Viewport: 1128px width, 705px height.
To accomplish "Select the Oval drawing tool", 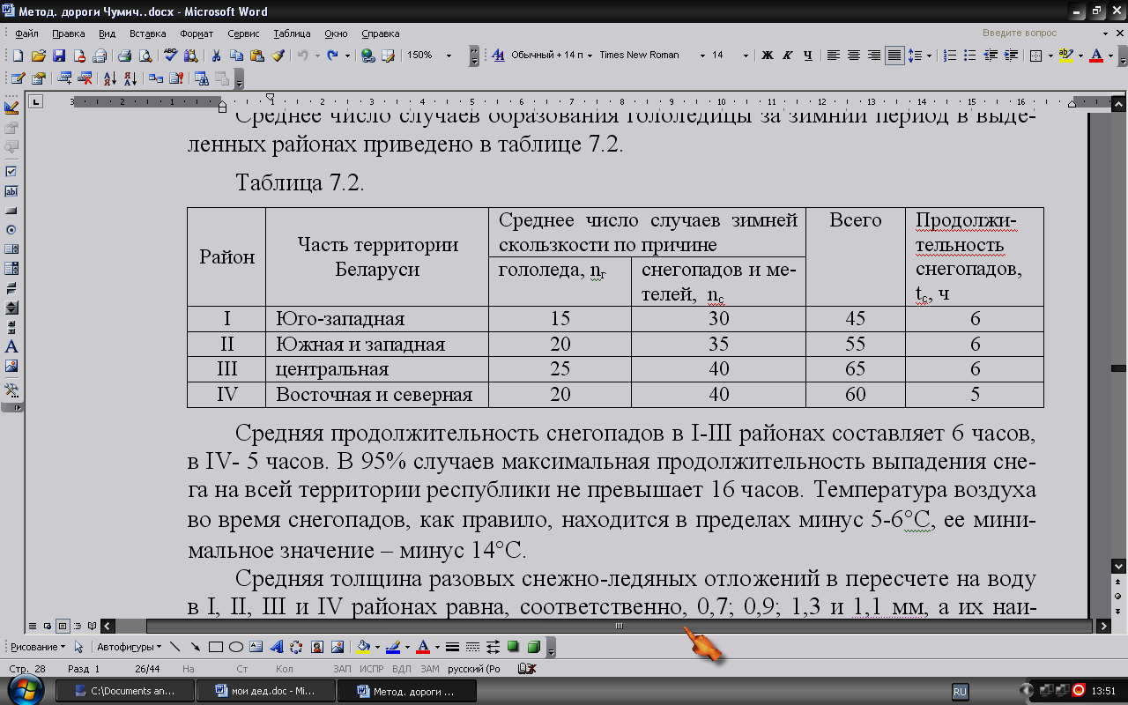I will click(x=236, y=647).
